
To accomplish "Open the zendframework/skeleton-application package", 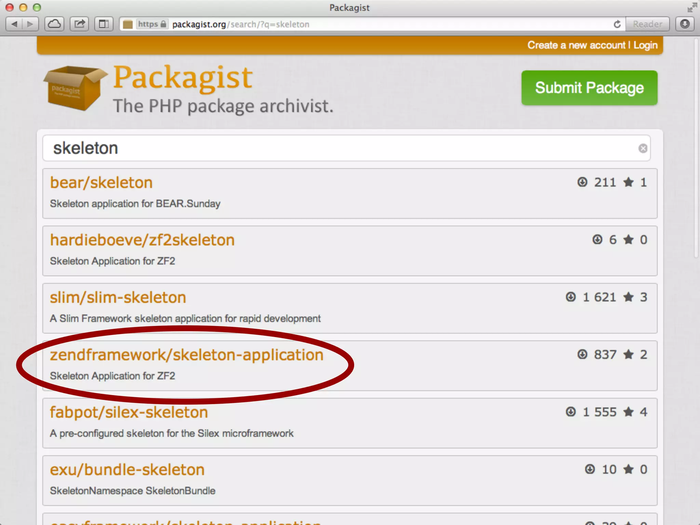I will [x=187, y=355].
